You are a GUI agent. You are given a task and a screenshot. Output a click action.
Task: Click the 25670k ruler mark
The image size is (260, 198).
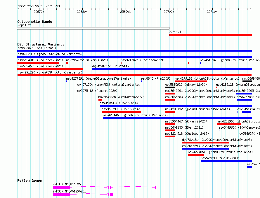(39, 12)
